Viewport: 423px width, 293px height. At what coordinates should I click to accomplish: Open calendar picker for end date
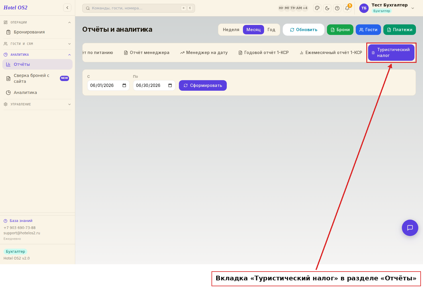[x=170, y=85]
